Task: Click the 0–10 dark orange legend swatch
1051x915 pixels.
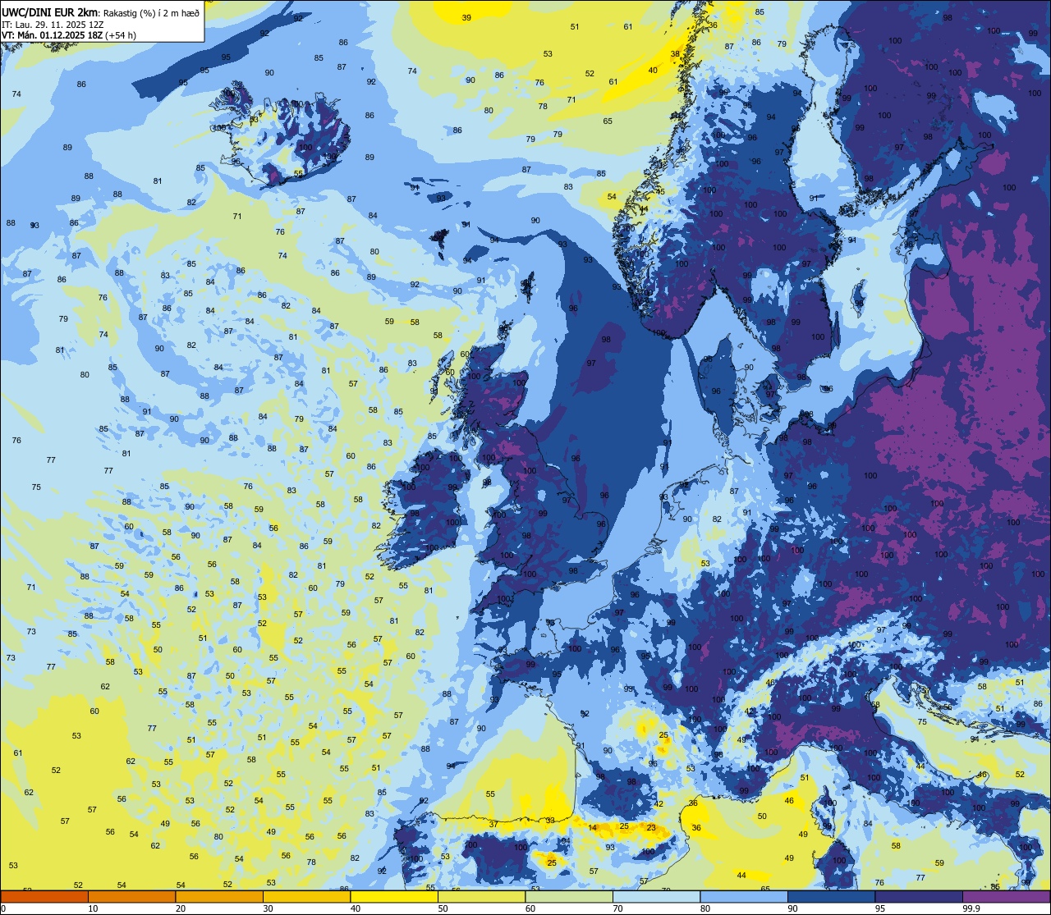Action: pyautogui.click(x=44, y=896)
